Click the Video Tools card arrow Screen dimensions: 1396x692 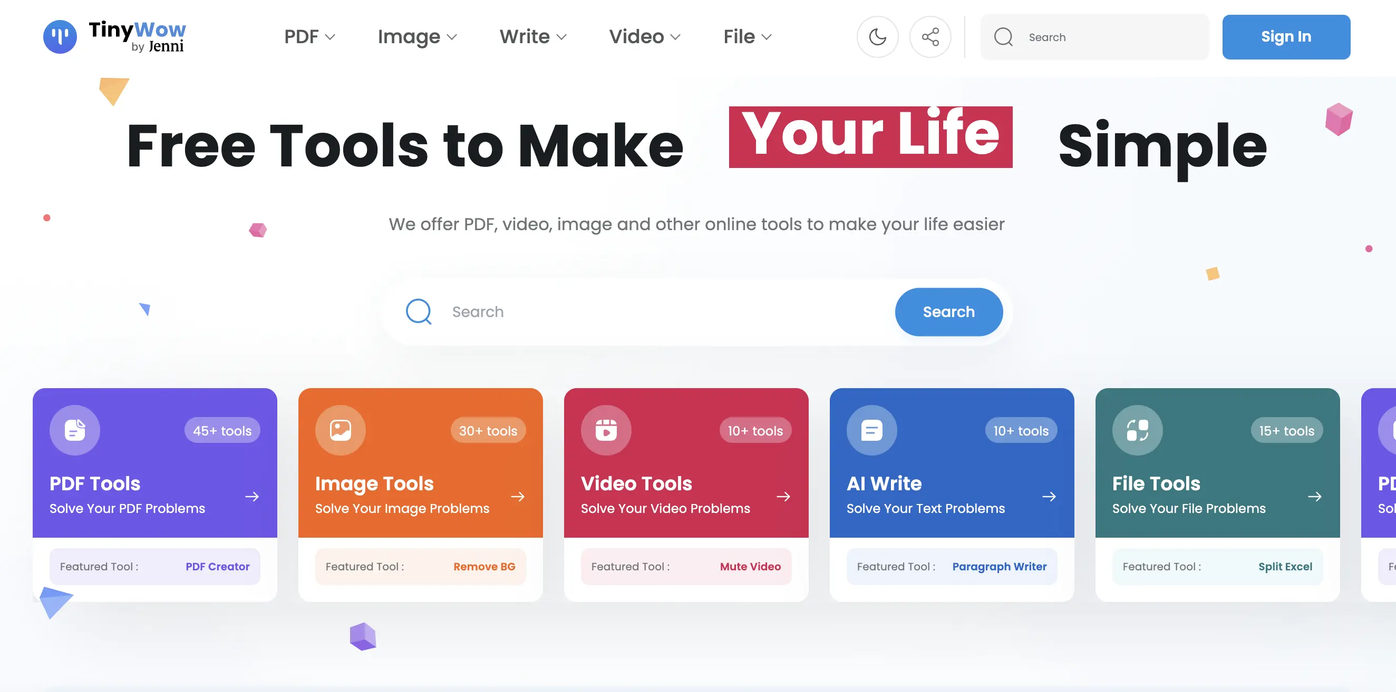pos(783,497)
